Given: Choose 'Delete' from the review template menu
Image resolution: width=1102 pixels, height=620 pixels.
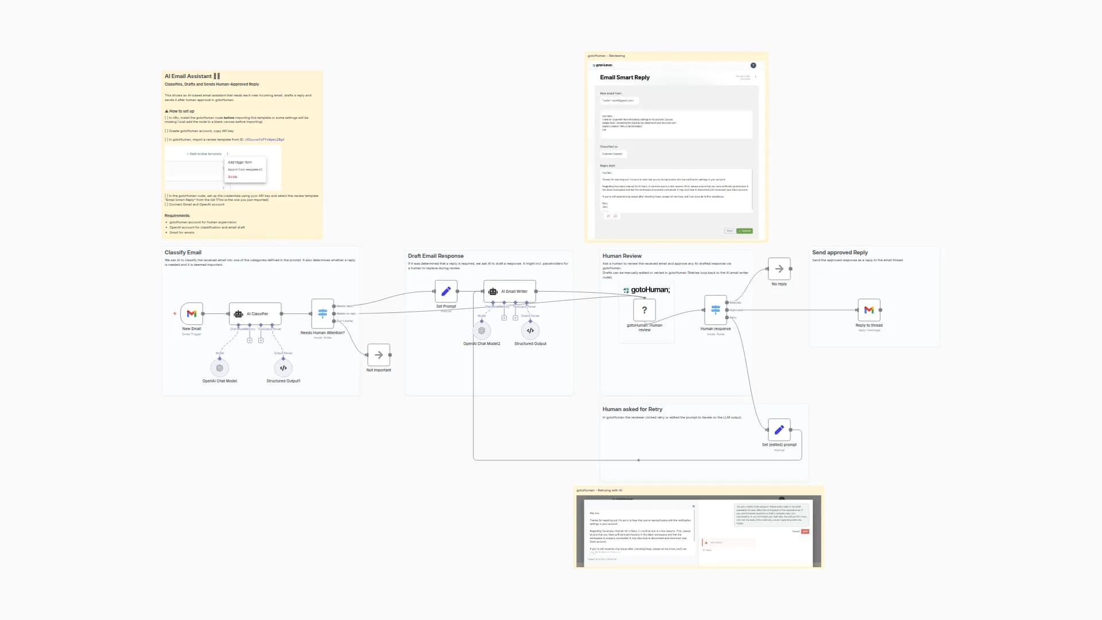Looking at the screenshot, I should (232, 177).
